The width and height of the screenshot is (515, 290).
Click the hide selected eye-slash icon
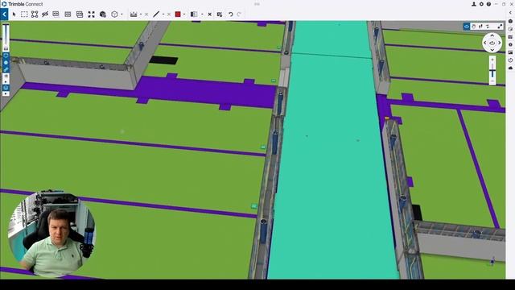click(x=45, y=14)
